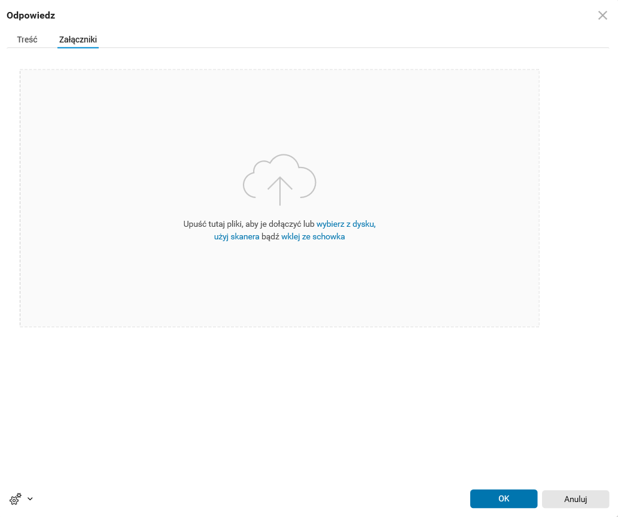Click the 'użyj skanera' link

pyautogui.click(x=236, y=236)
